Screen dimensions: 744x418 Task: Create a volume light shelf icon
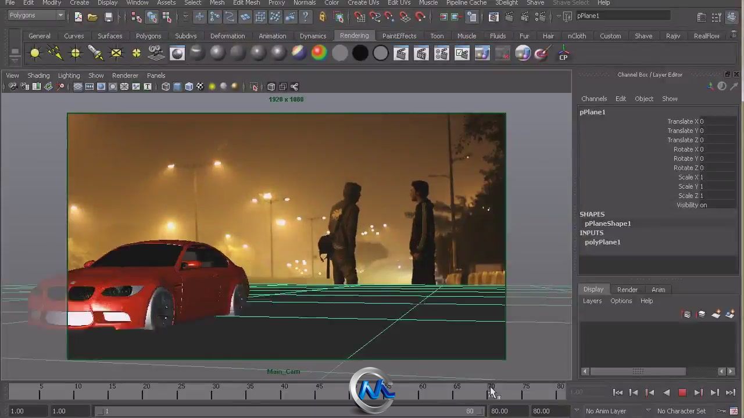(x=137, y=53)
